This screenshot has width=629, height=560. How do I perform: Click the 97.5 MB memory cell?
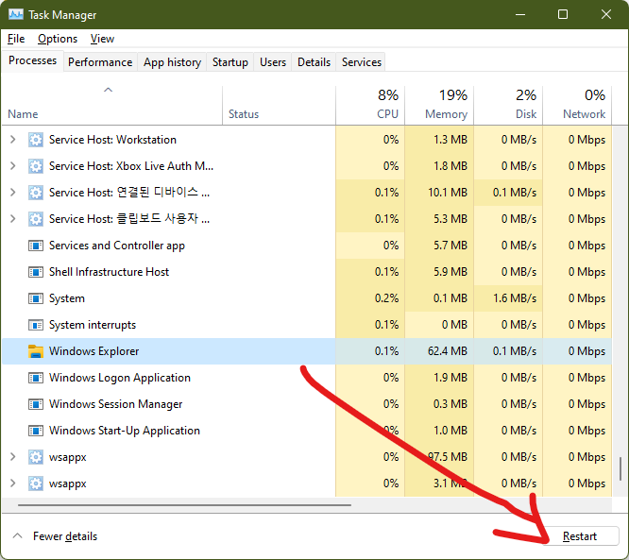pyautogui.click(x=439, y=457)
